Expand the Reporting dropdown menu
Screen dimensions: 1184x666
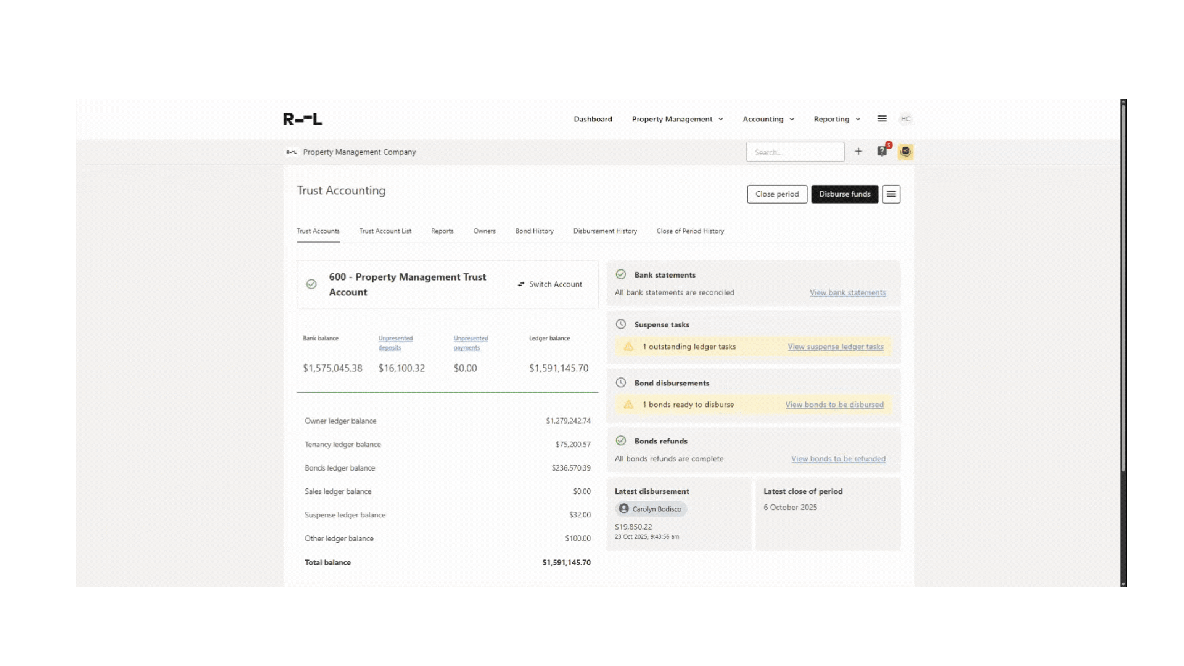[x=836, y=119]
